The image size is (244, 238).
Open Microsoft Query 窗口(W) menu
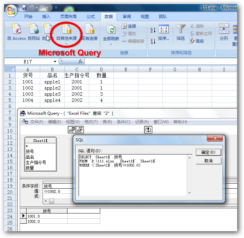coord(161,122)
